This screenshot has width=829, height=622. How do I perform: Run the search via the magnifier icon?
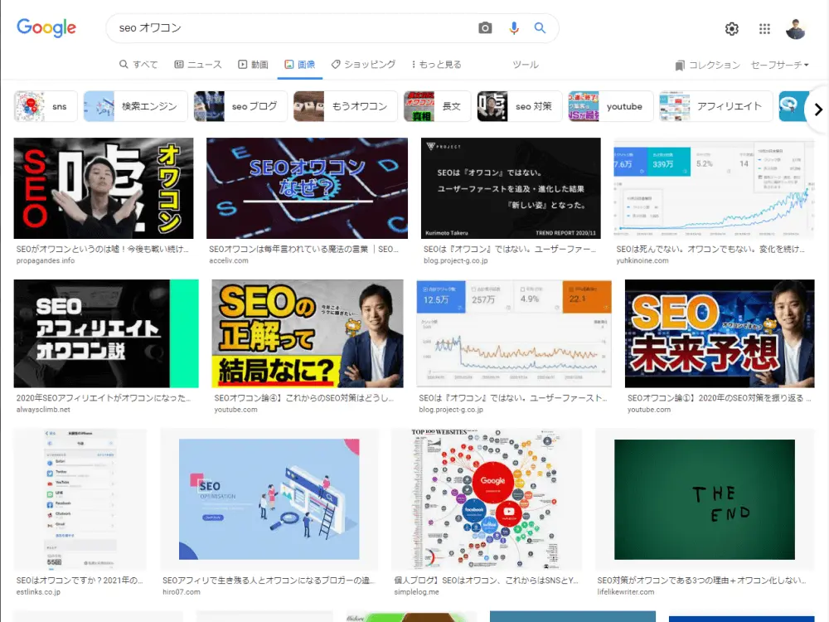540,27
